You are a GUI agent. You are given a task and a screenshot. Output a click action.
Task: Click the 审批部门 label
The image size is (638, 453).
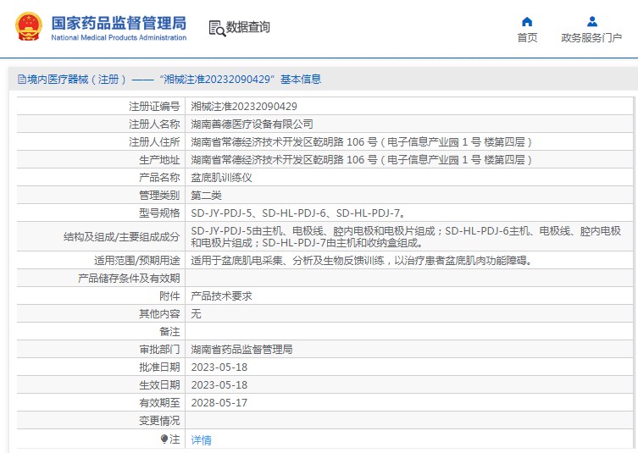point(159,350)
